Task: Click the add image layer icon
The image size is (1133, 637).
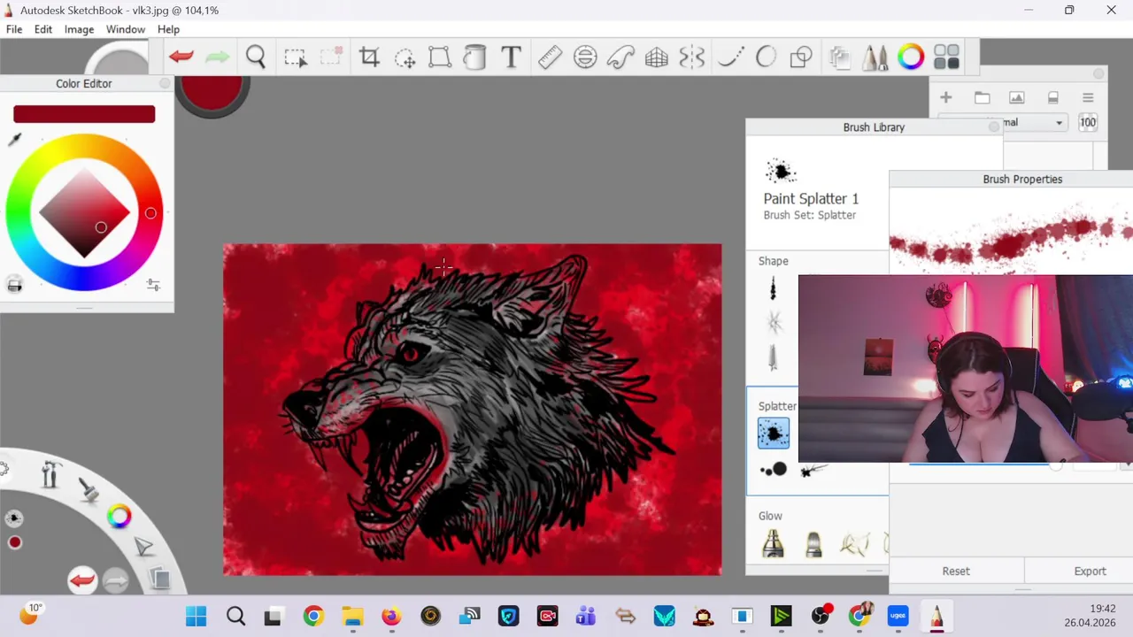Action: pos(1017,97)
